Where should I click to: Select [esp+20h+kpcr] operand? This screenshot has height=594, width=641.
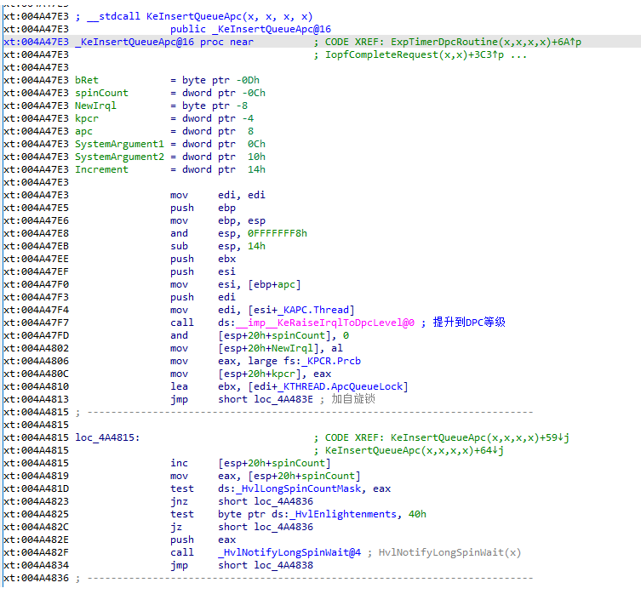point(262,374)
